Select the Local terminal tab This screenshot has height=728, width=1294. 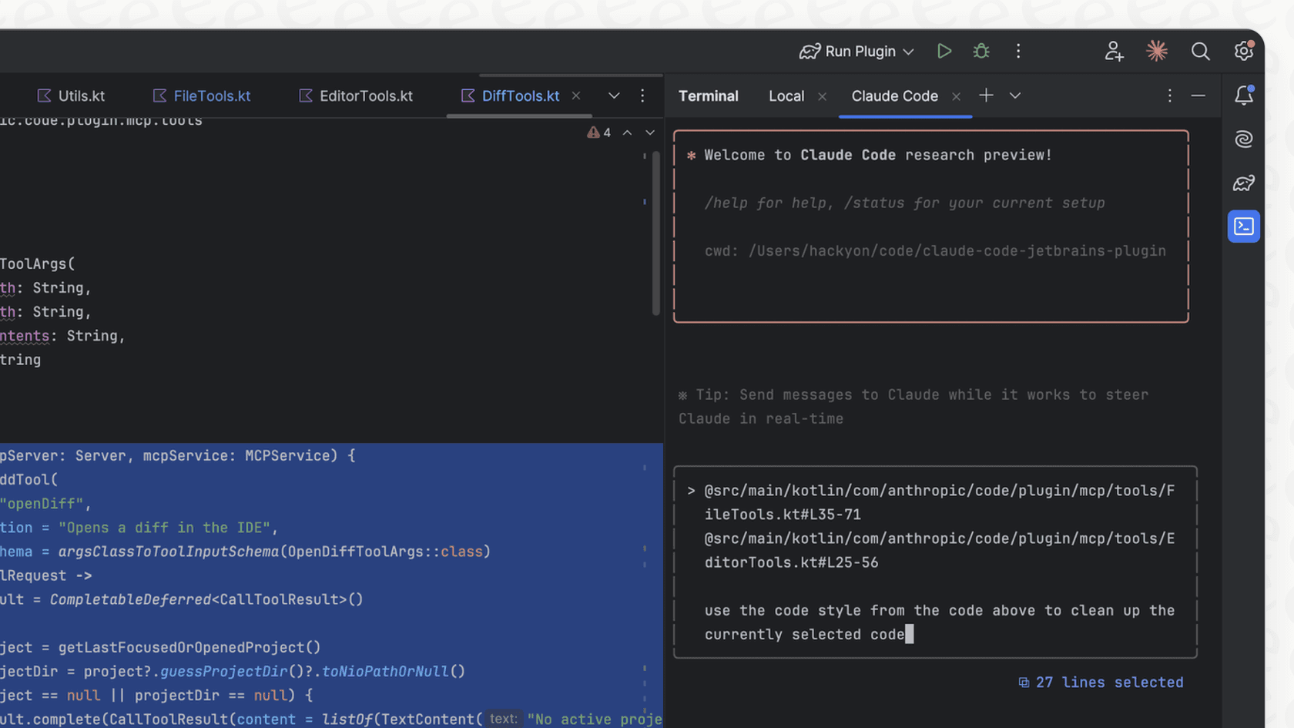pos(786,96)
